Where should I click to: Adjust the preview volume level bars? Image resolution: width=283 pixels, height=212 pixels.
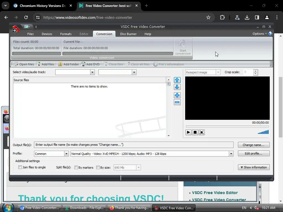263,132
